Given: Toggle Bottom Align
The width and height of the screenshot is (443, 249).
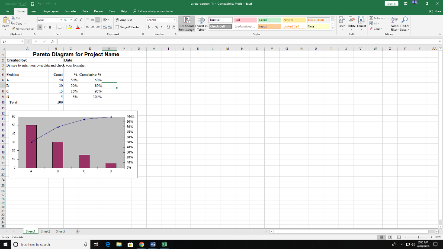Looking at the screenshot, I should pos(98,20).
